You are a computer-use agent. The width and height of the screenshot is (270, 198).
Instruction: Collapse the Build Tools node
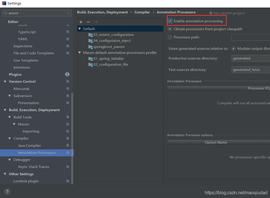10,117
